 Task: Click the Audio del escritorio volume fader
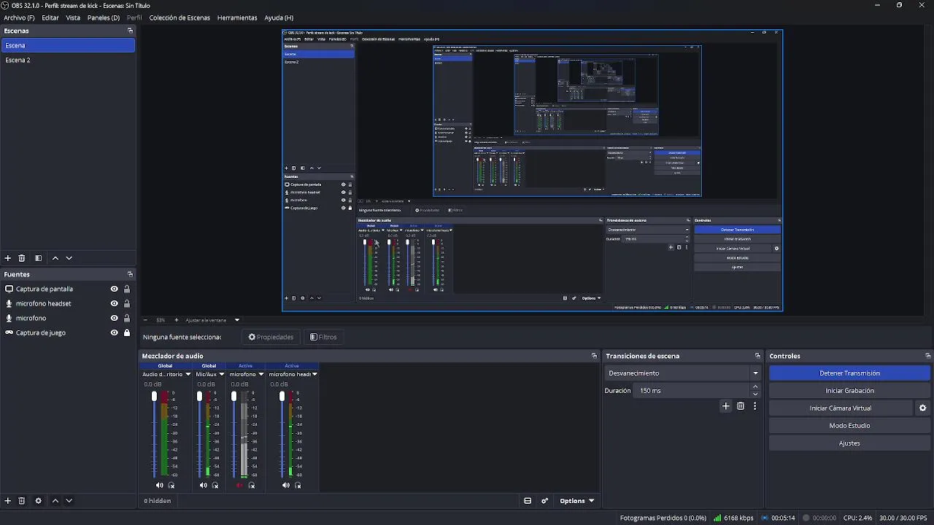pos(154,397)
